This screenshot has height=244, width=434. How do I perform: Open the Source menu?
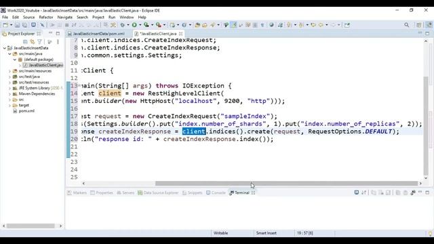(x=28, y=17)
